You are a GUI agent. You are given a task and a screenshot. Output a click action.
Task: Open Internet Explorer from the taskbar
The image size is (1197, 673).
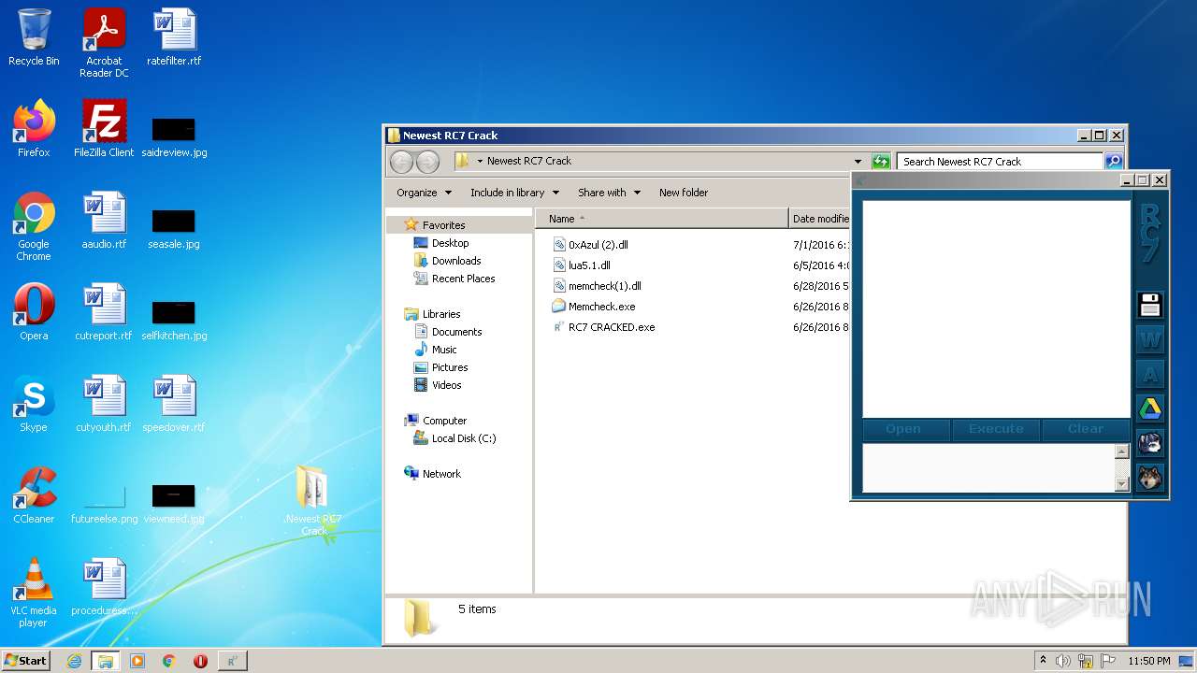coord(74,661)
